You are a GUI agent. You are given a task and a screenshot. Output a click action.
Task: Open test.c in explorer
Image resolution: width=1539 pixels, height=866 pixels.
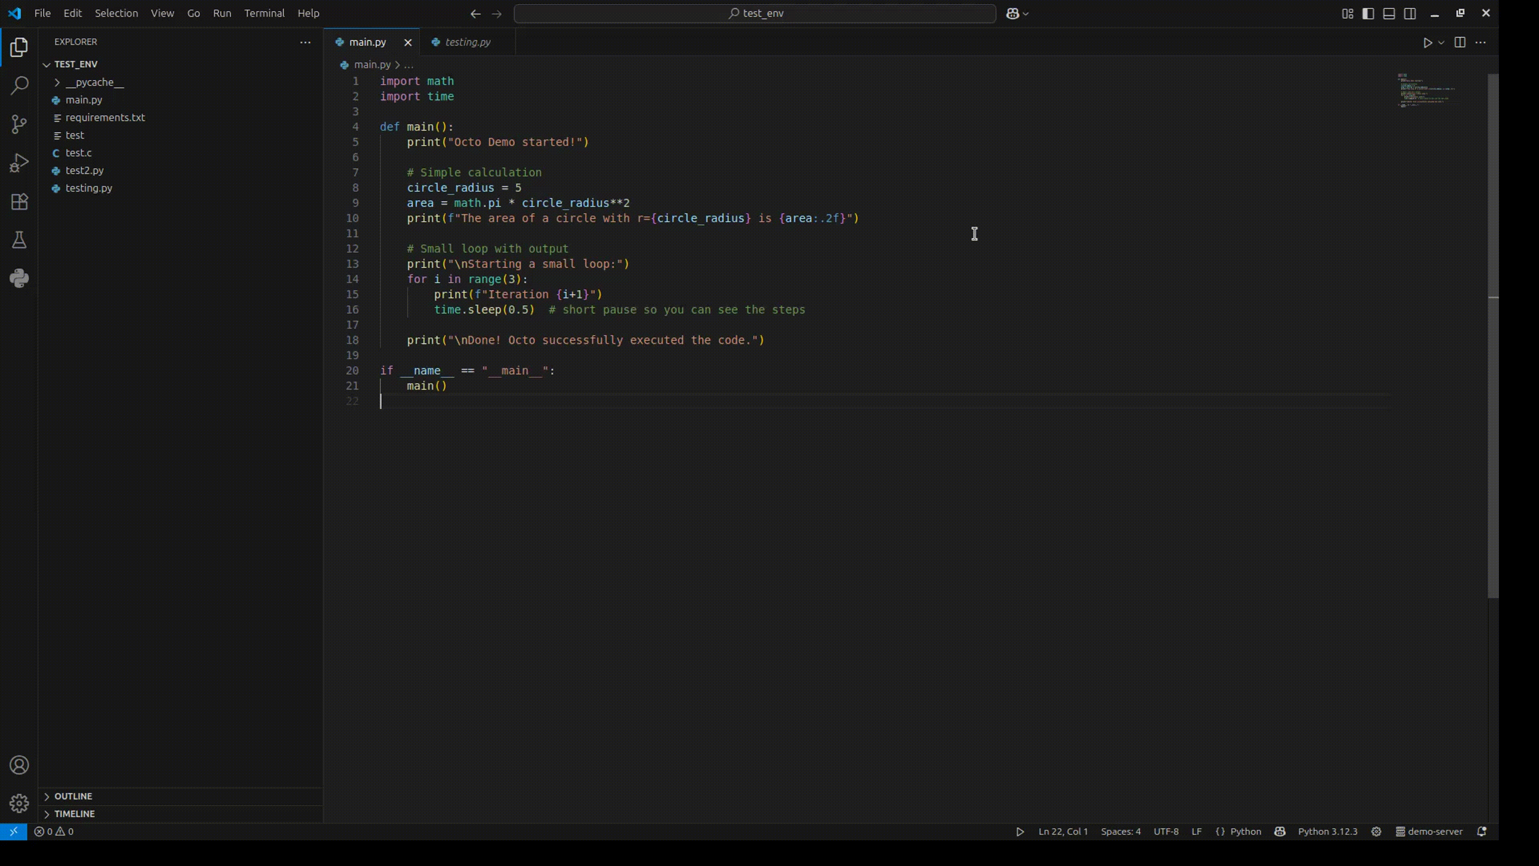[180, 153]
